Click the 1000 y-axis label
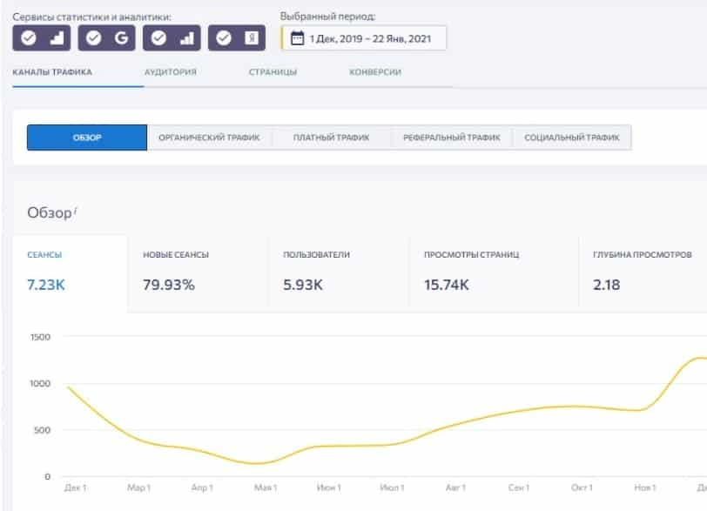This screenshot has height=511, width=707. (40, 384)
